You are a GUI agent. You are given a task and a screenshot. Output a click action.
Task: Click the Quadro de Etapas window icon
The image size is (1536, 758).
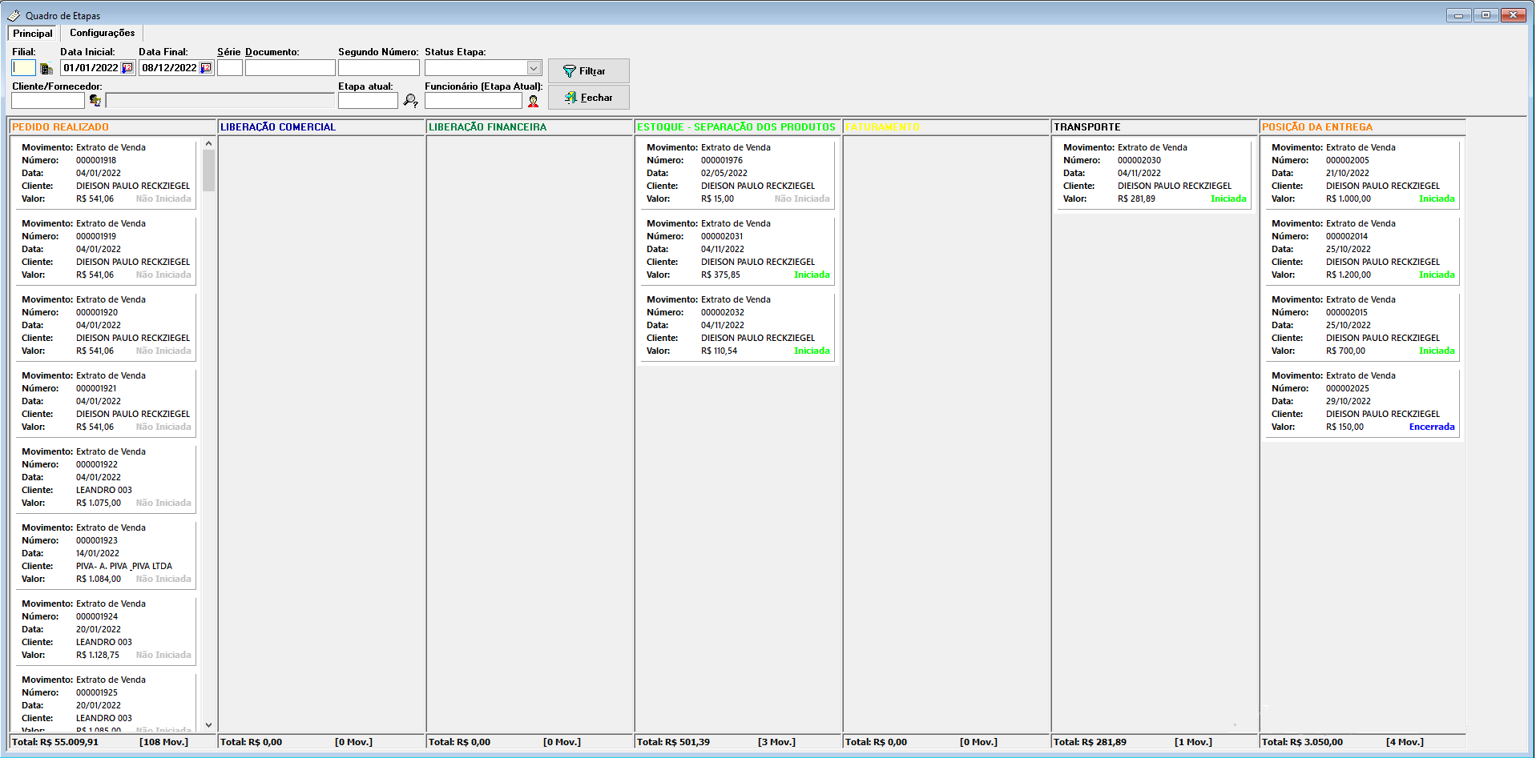pos(14,15)
